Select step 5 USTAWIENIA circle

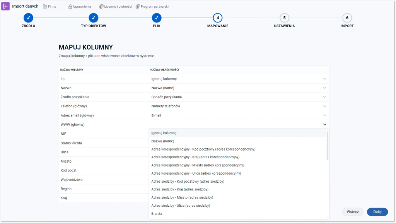tap(284, 18)
